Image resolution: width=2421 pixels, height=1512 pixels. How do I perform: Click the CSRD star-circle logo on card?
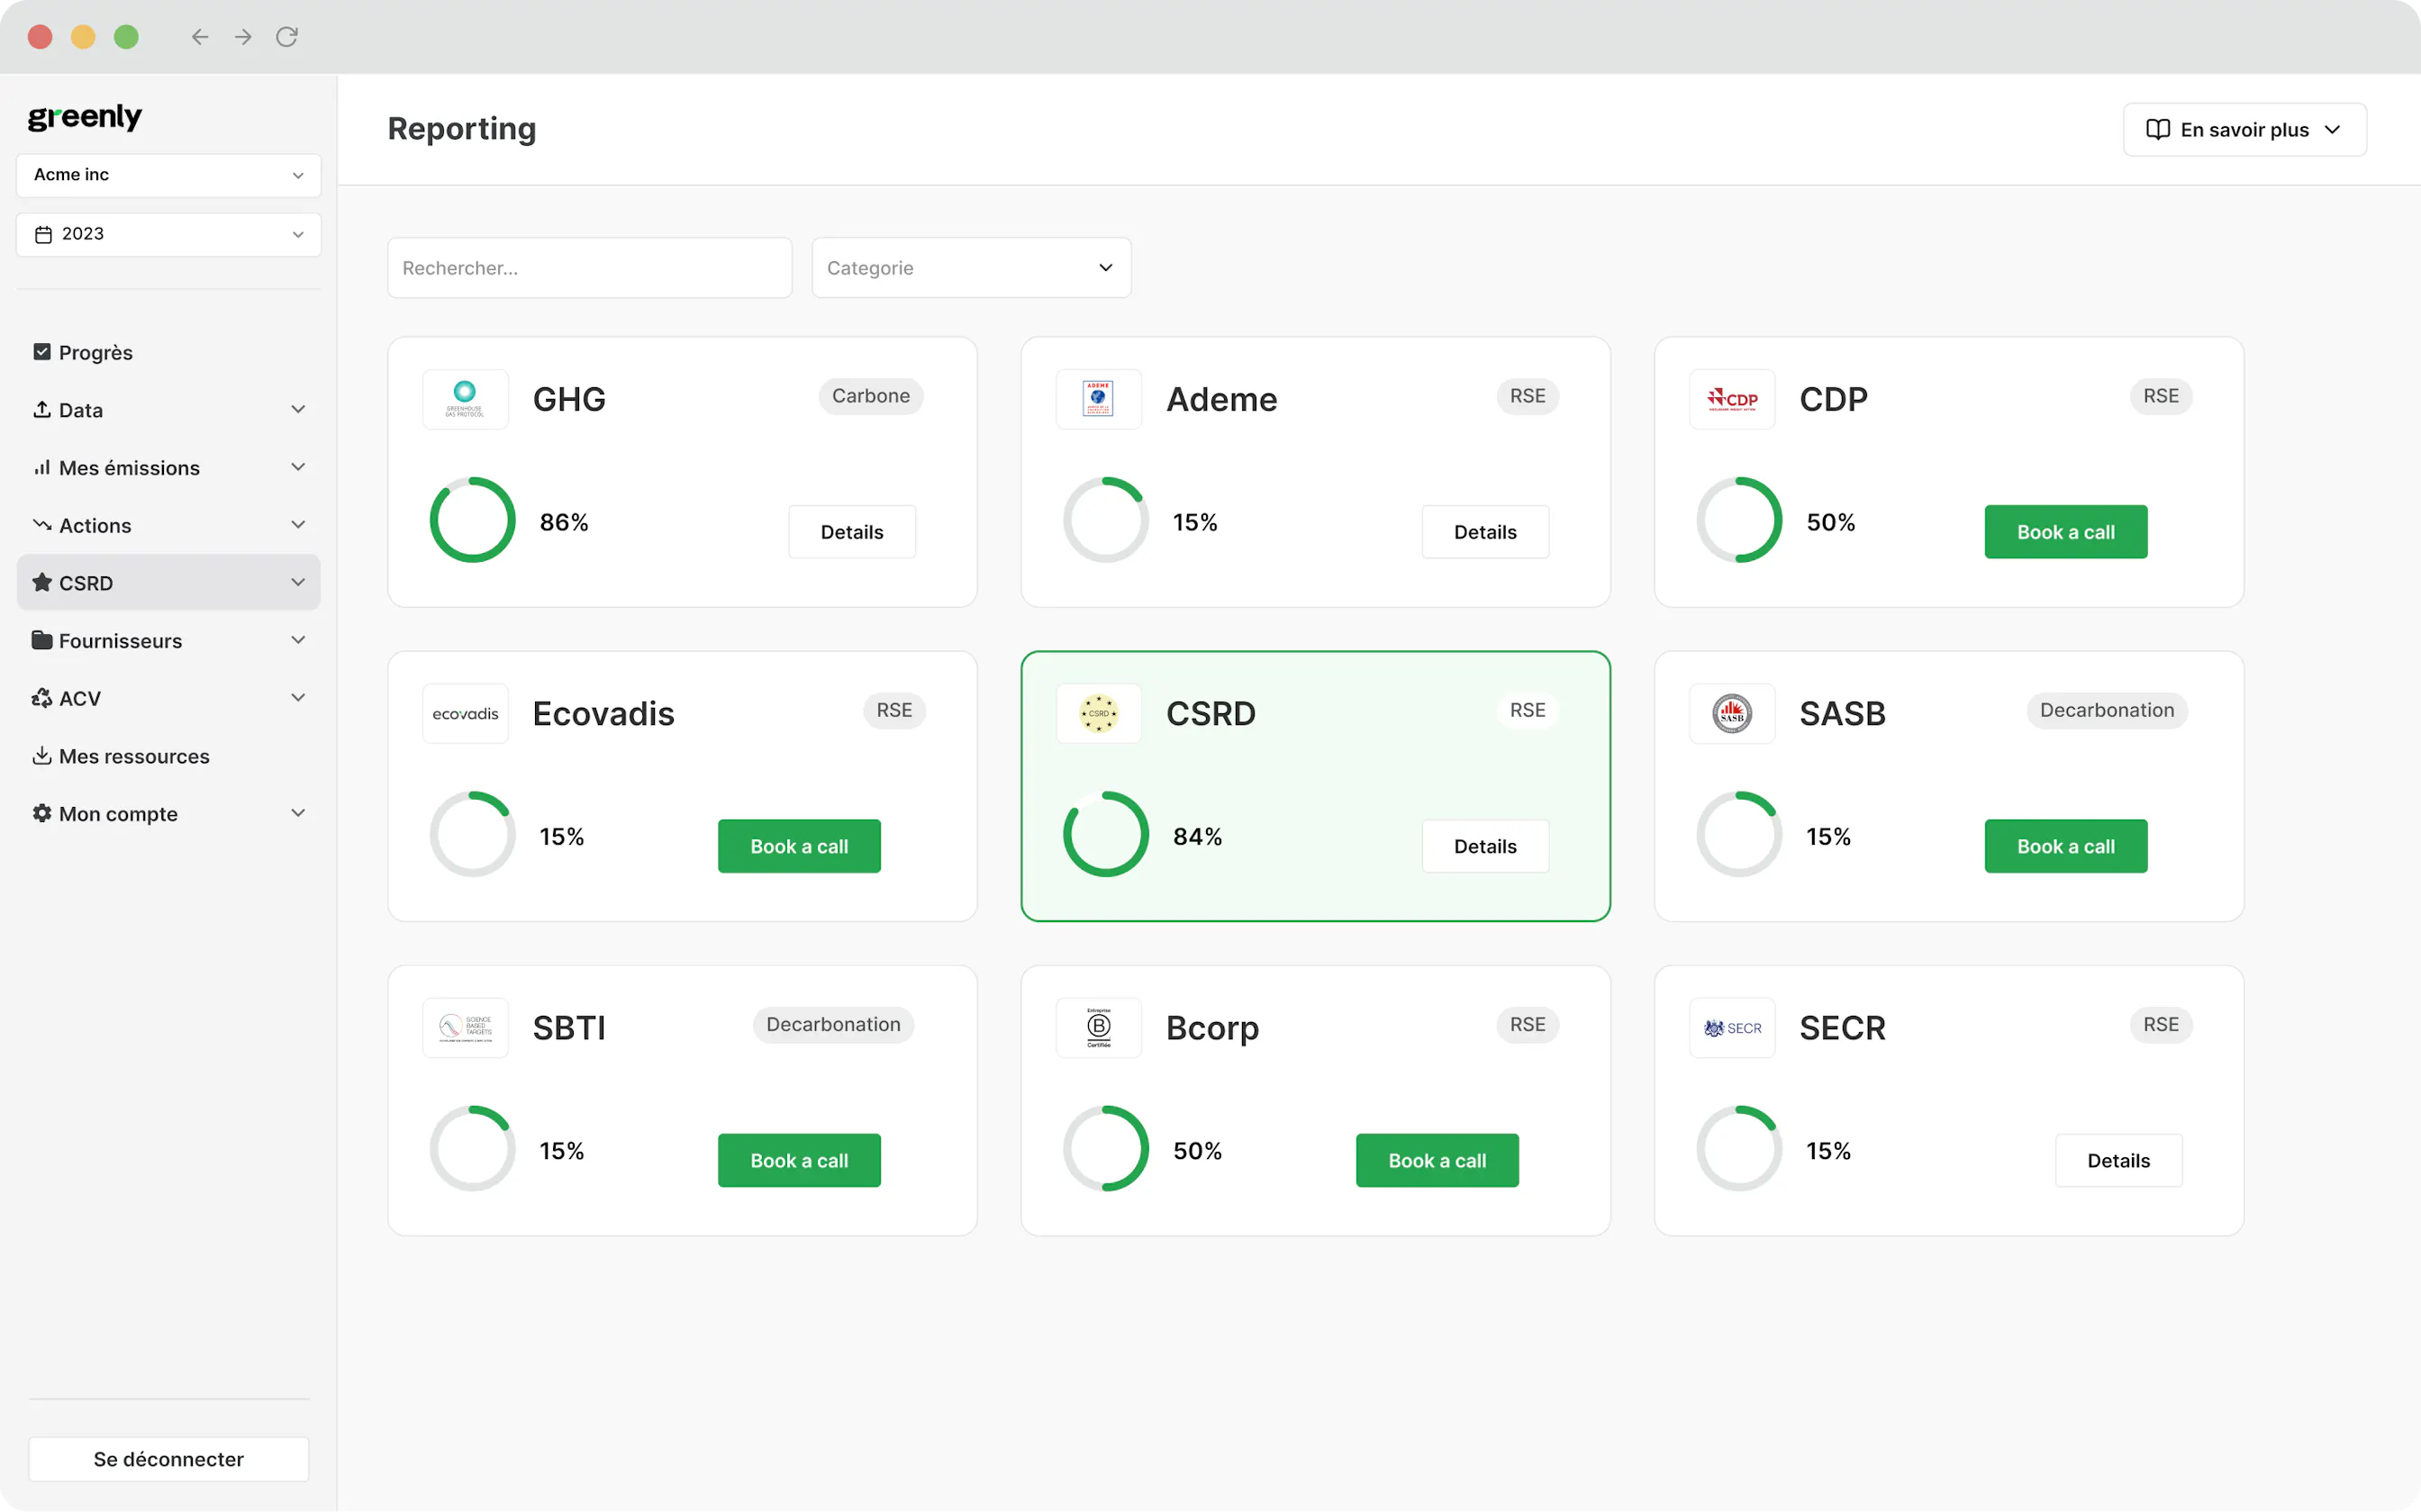pyautogui.click(x=1098, y=713)
